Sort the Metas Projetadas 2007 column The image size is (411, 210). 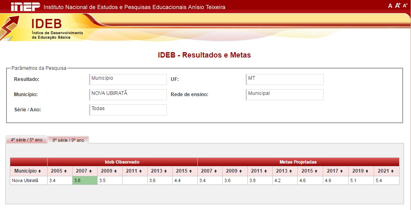click(215, 171)
